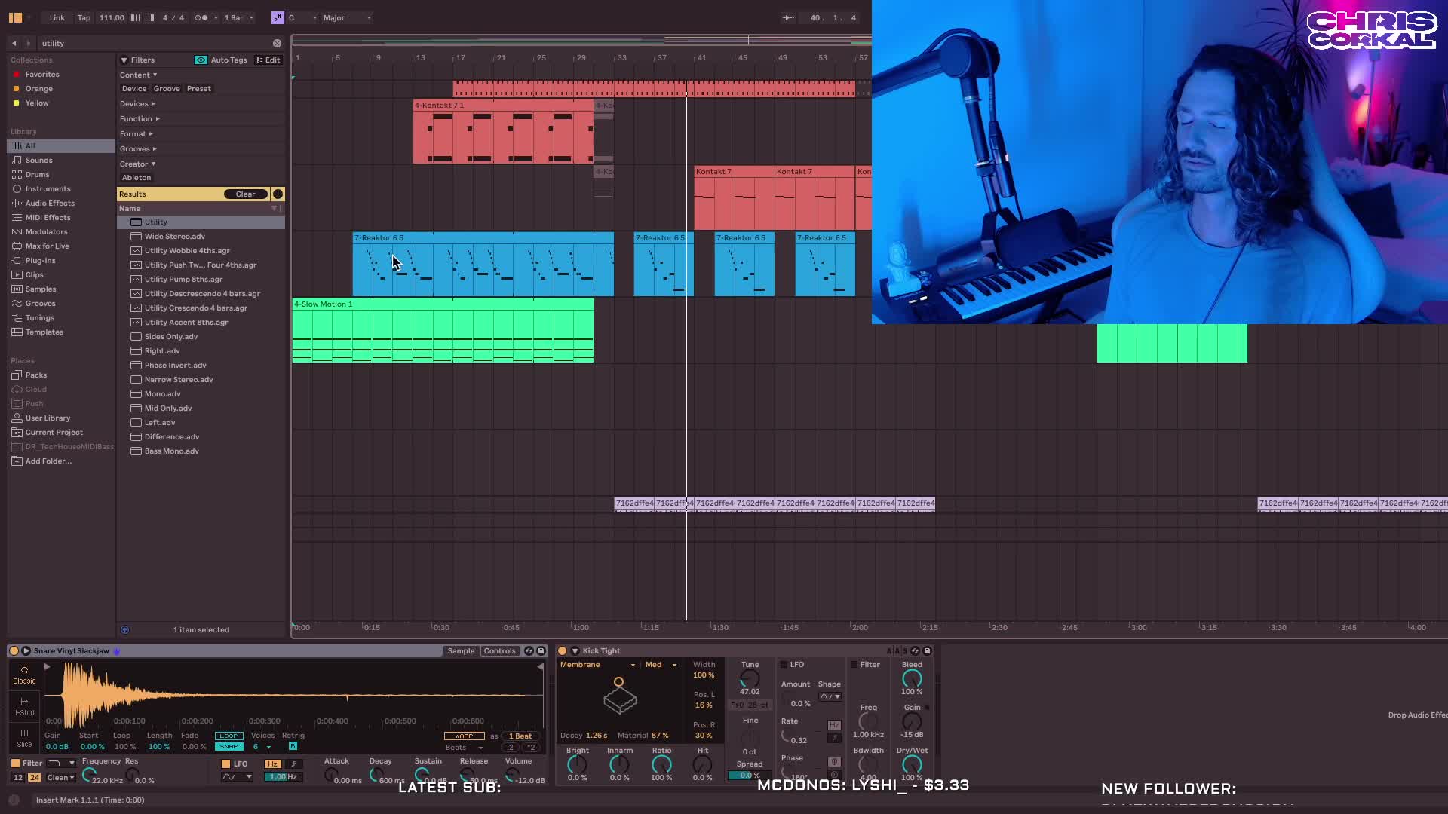Toggle the SNAP switch in Simpler

(x=229, y=746)
